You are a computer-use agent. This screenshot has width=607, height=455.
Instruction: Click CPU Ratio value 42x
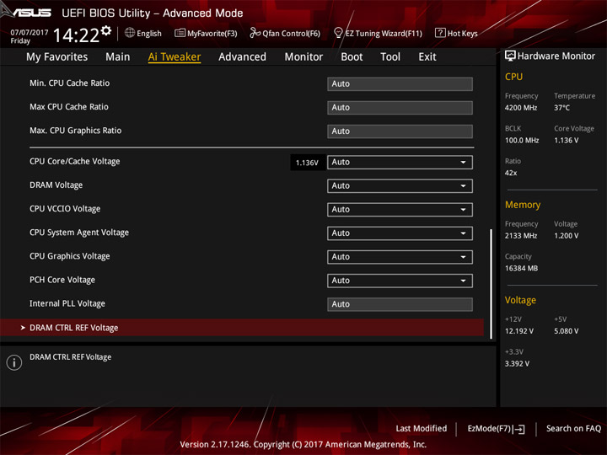(511, 173)
